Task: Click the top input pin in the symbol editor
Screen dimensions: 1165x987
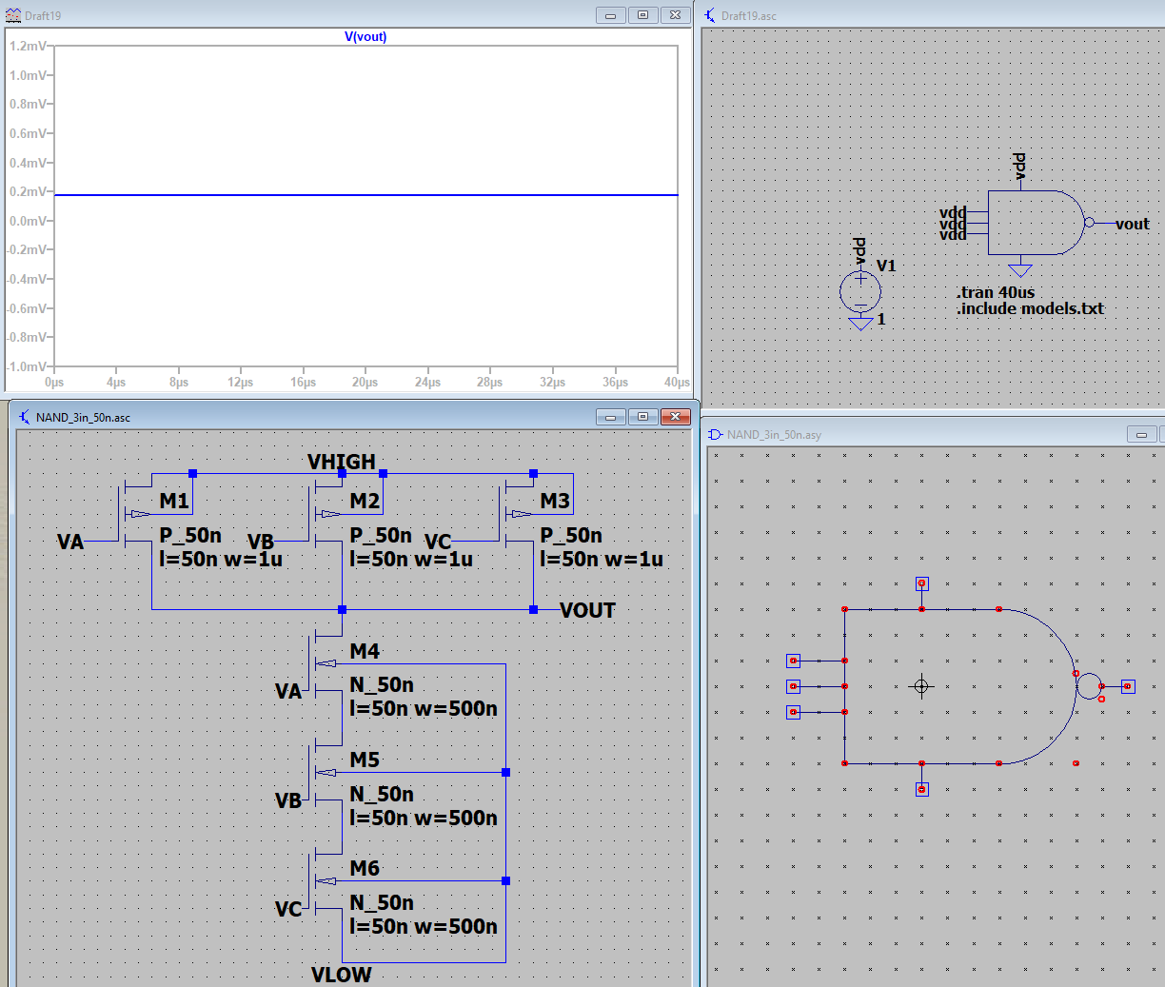Action: (793, 661)
